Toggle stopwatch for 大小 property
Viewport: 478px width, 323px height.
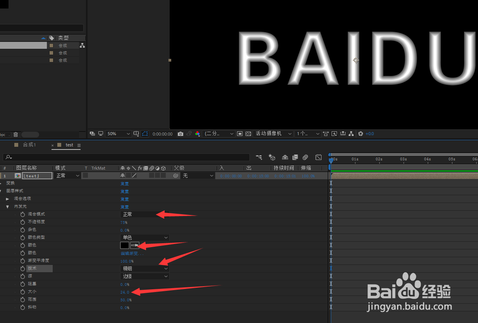(22, 292)
